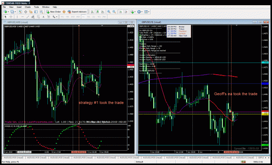Open the File menu
This screenshot has width=272, height=165.
pyautogui.click(x=4, y=7)
